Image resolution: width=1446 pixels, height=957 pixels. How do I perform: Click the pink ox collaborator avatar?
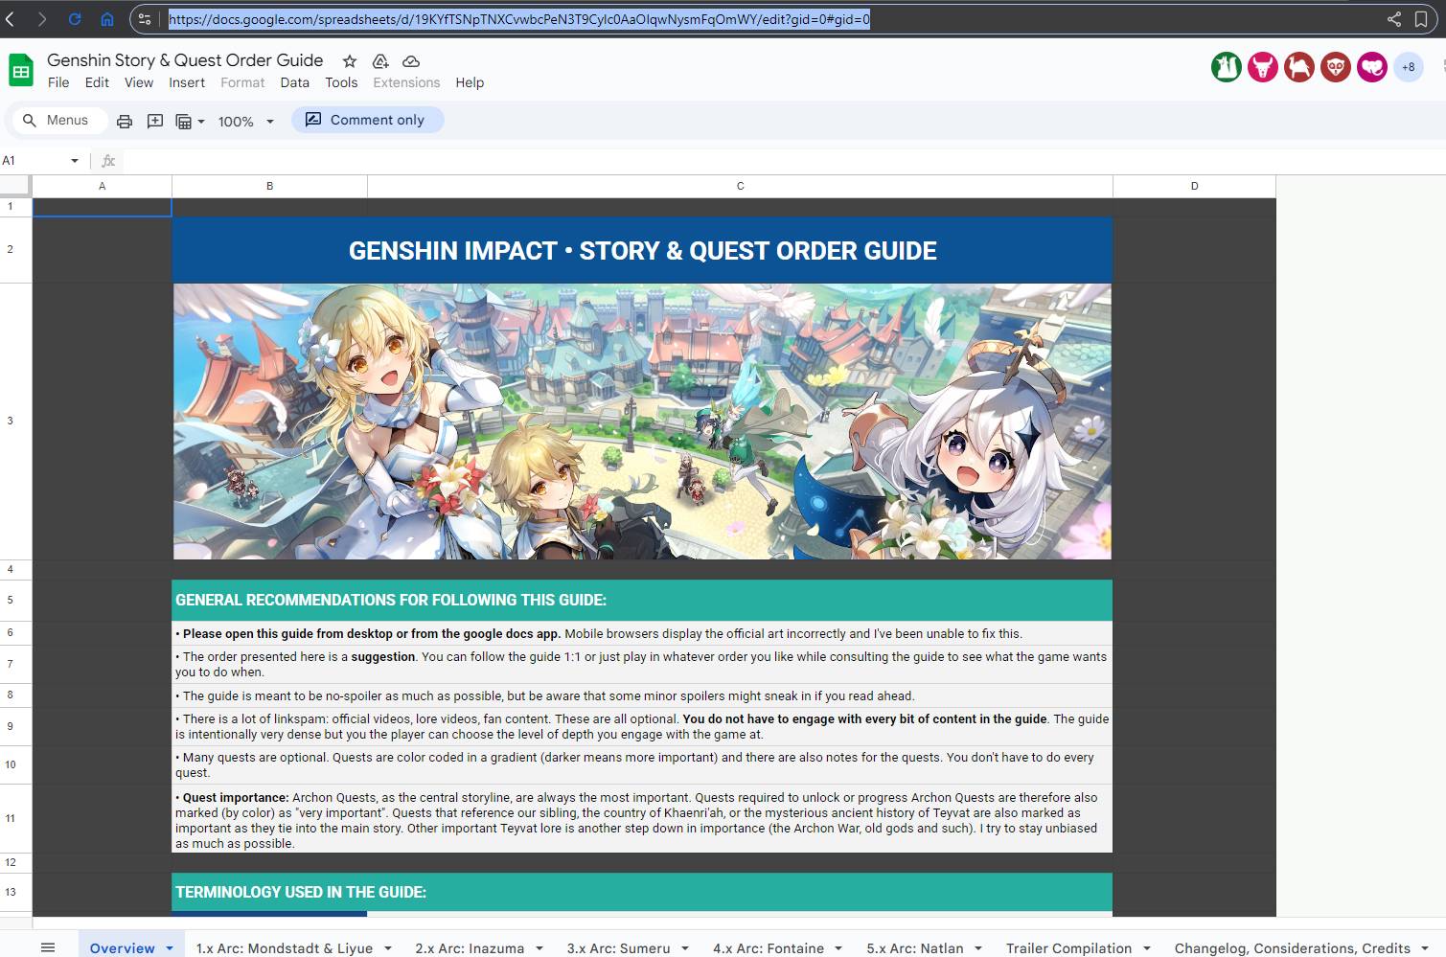tap(1263, 67)
